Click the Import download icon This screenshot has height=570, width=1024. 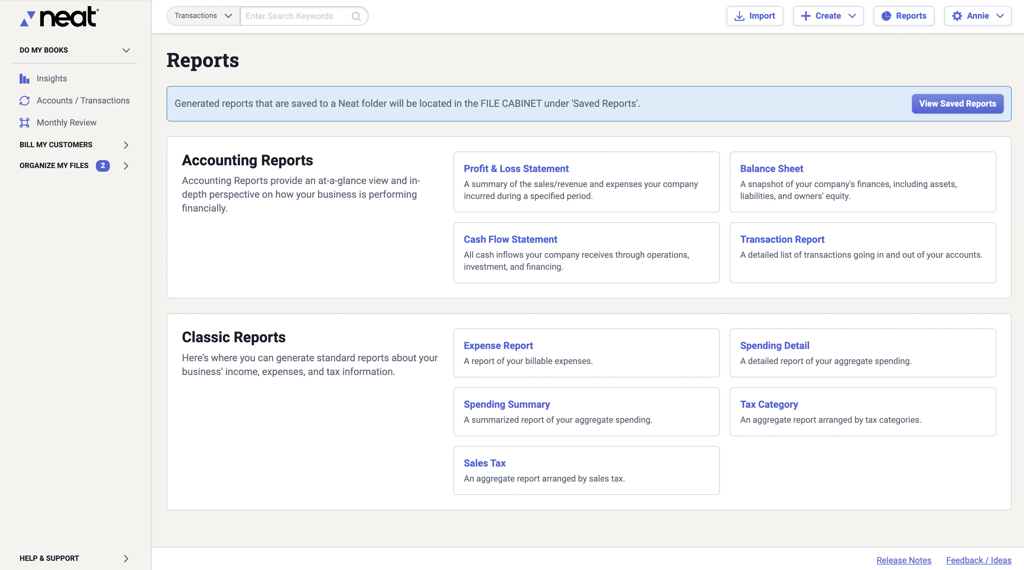(x=739, y=16)
